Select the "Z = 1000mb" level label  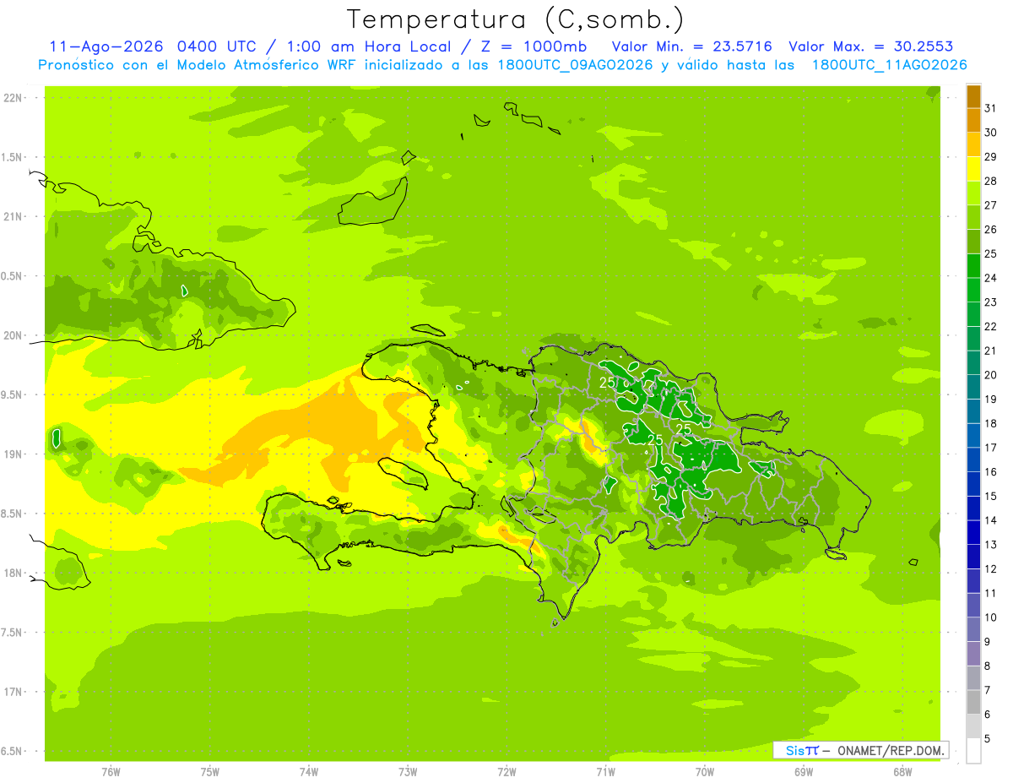[x=534, y=46]
